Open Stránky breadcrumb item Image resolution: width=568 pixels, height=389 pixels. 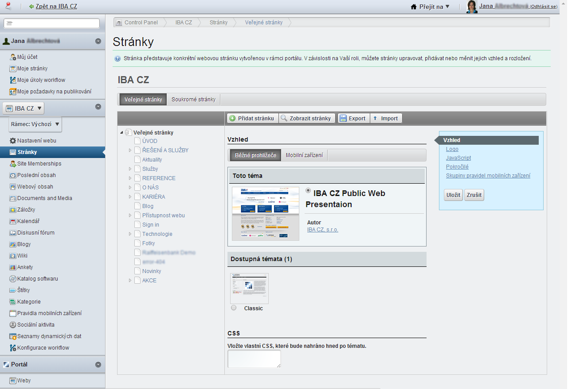coord(219,22)
